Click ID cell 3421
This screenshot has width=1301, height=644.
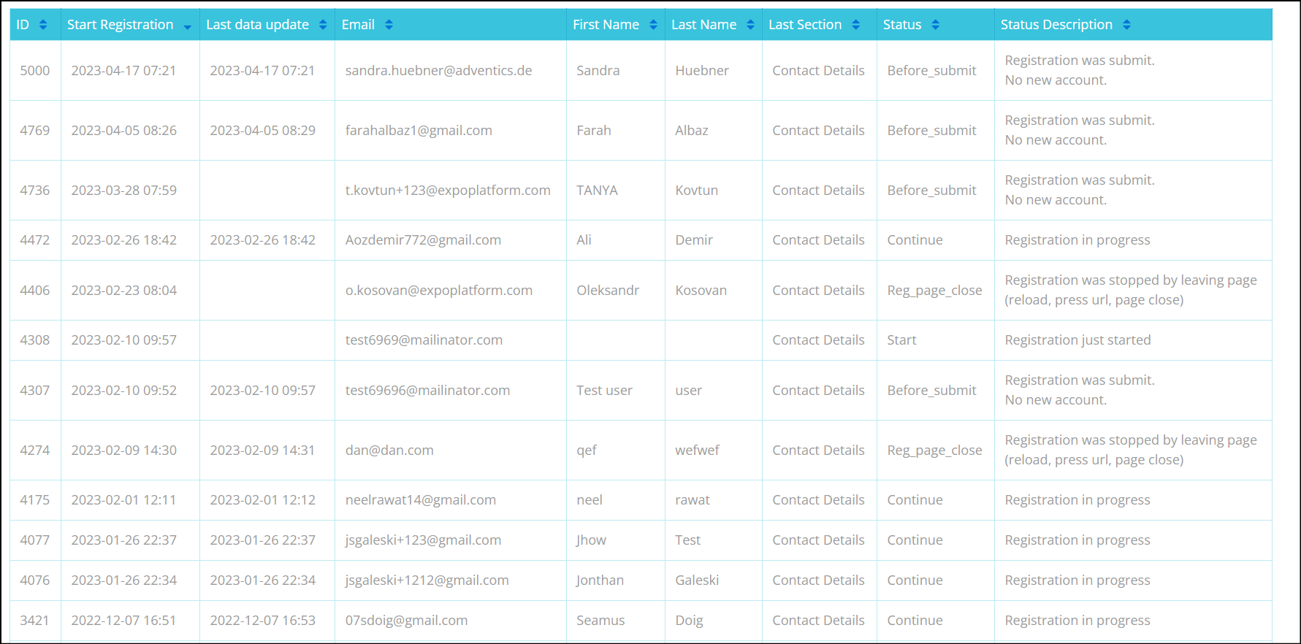[34, 621]
